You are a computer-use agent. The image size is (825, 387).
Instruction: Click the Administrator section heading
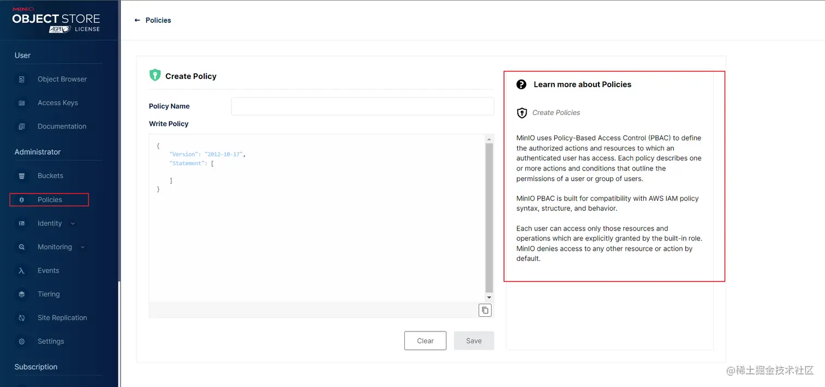(38, 152)
